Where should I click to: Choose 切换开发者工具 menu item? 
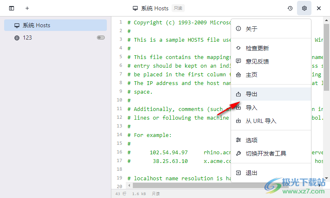(271, 153)
